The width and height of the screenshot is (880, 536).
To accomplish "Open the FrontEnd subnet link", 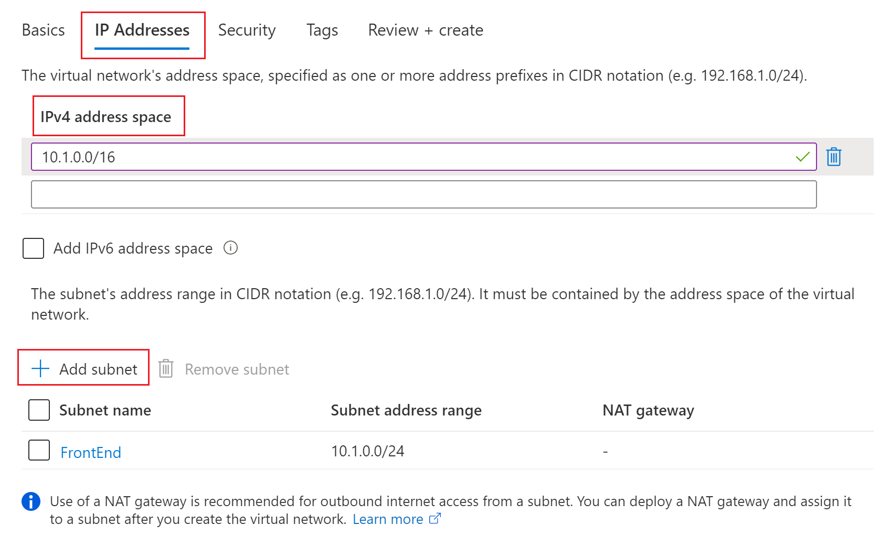I will [91, 453].
